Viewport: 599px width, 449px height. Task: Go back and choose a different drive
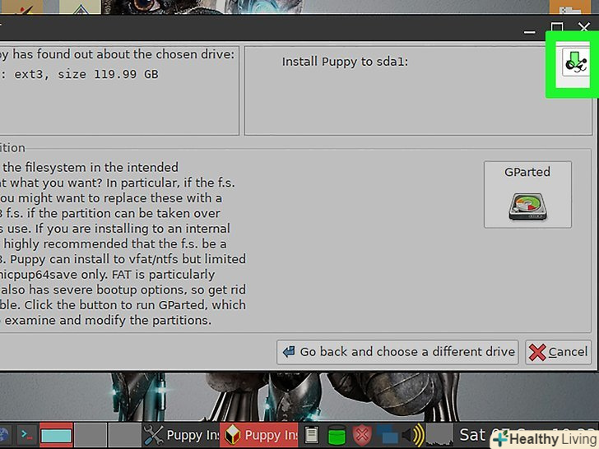pyautogui.click(x=397, y=352)
